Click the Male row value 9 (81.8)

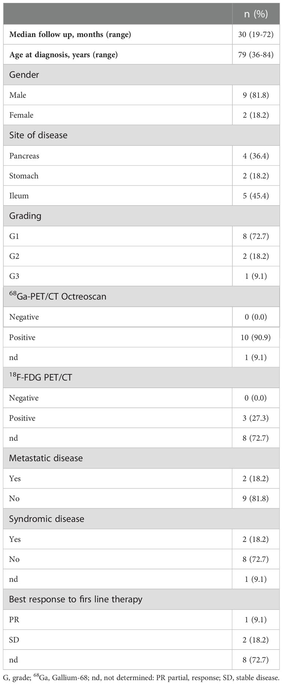pyautogui.click(x=256, y=95)
